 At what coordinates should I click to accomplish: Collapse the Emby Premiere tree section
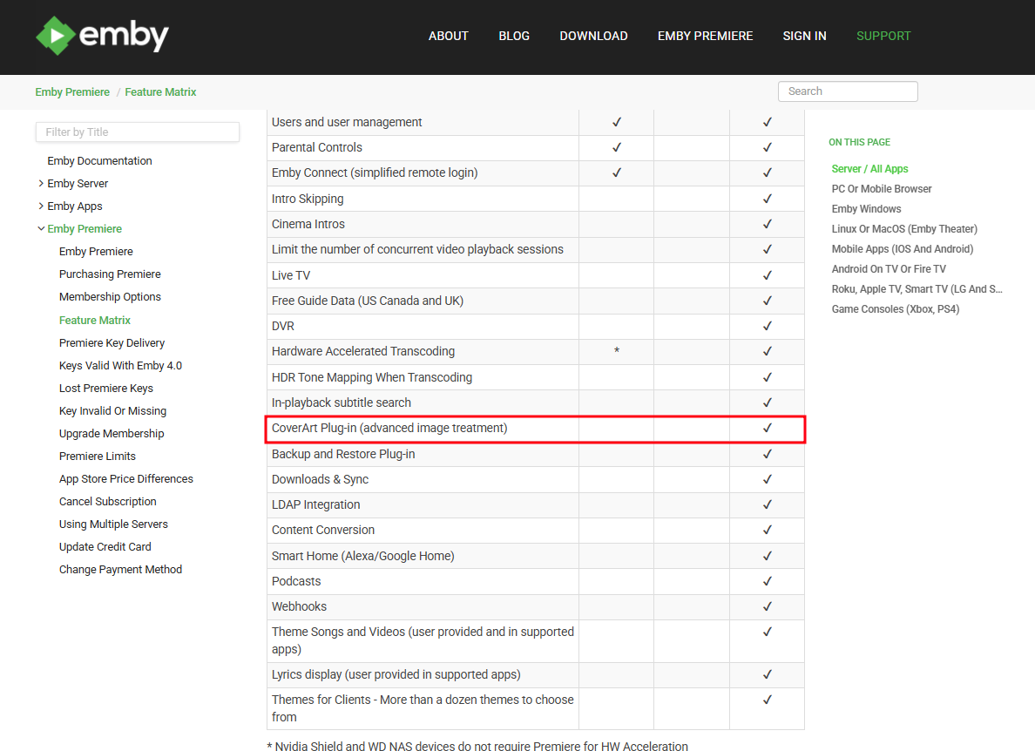[41, 229]
